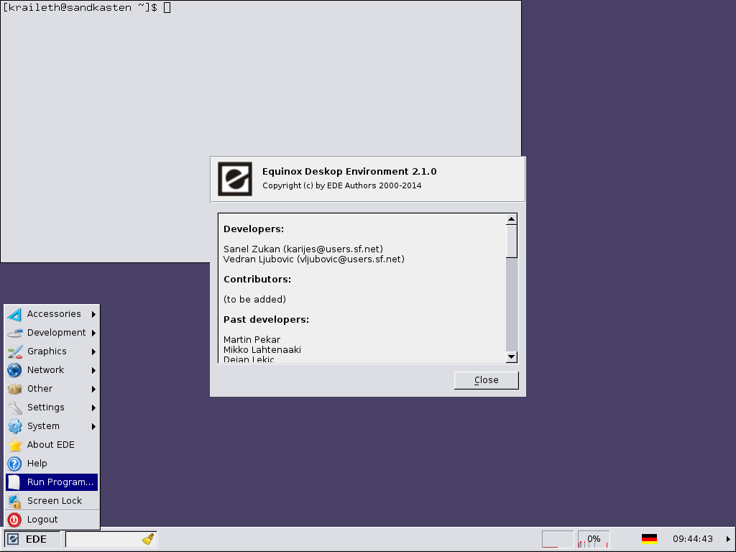This screenshot has height=552, width=736.
Task: Click the System gear icon
Action: click(14, 426)
